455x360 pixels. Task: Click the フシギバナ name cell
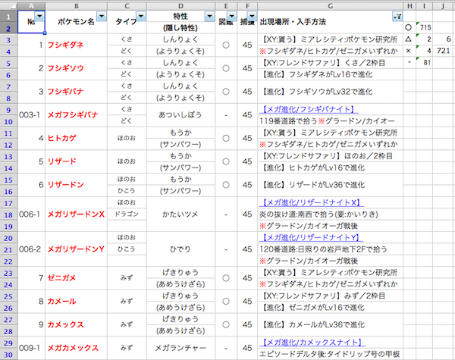tap(77, 92)
